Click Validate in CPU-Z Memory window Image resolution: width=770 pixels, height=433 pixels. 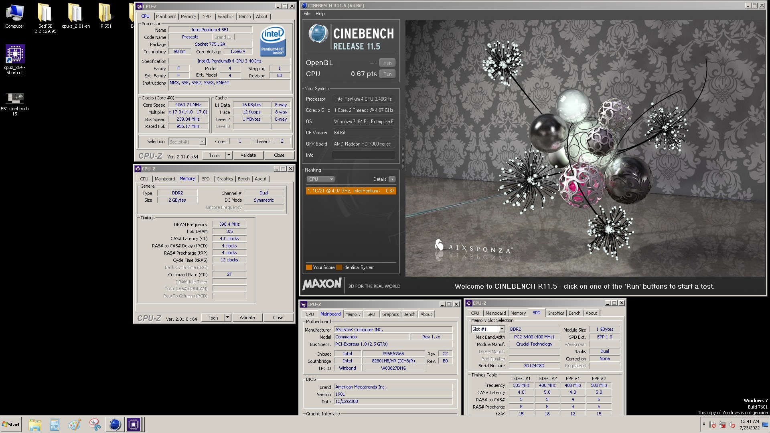pos(247,318)
